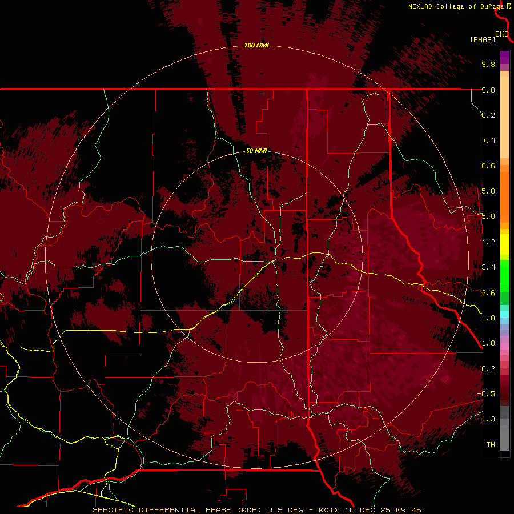Image resolution: width=514 pixels, height=514 pixels.
Task: Click the 0.2 value on the color scale
Action: click(488, 369)
